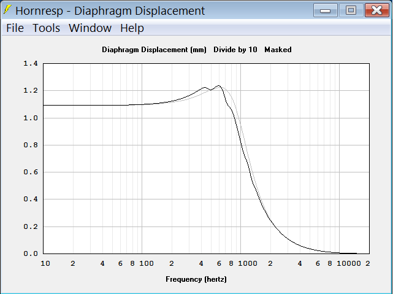This screenshot has height=294, width=393.
Task: Close the Diaphragm Displacement window
Action: pos(376,10)
